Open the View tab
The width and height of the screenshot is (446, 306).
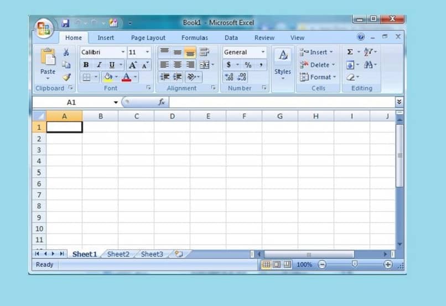tap(297, 38)
